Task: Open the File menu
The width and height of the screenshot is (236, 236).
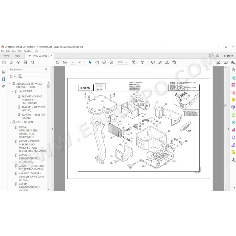Action: 3,51
